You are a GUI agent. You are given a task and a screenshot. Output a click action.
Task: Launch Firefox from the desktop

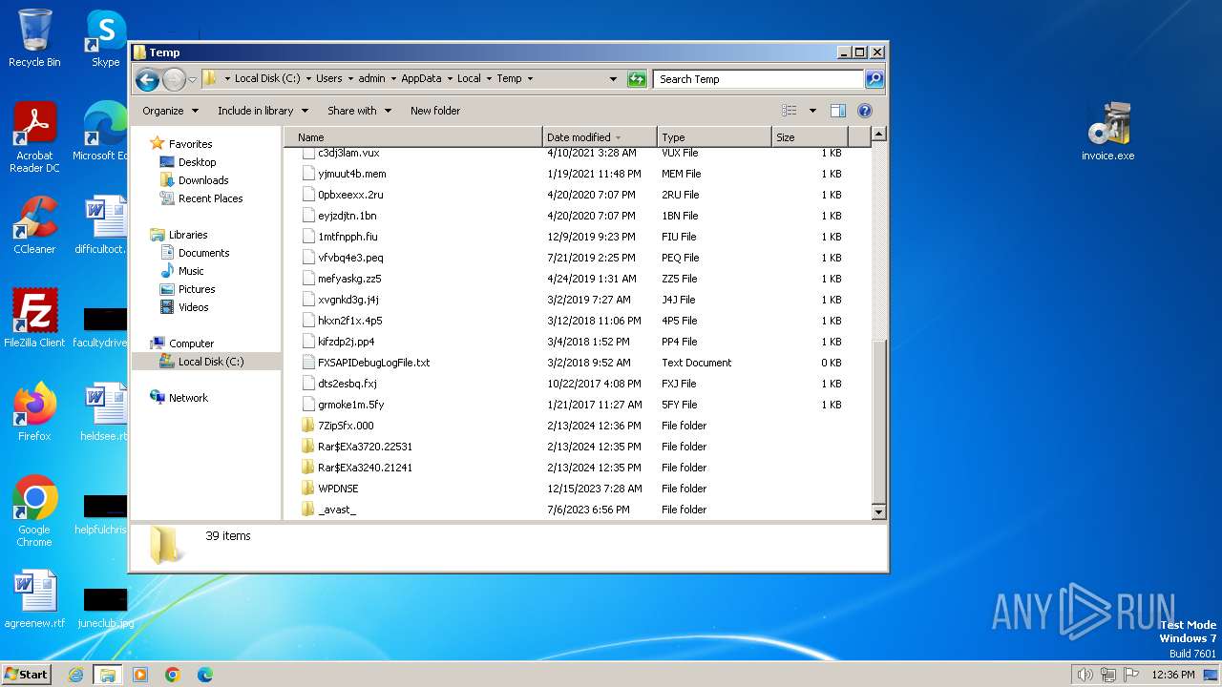34,412
